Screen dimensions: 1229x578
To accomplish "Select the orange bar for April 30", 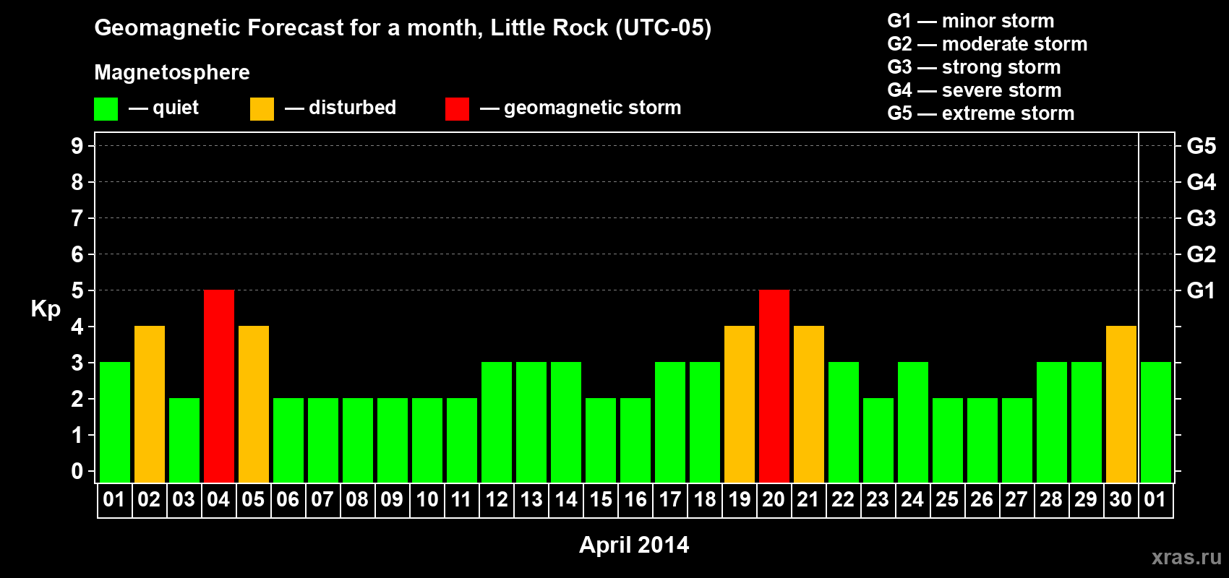I will (x=1121, y=405).
